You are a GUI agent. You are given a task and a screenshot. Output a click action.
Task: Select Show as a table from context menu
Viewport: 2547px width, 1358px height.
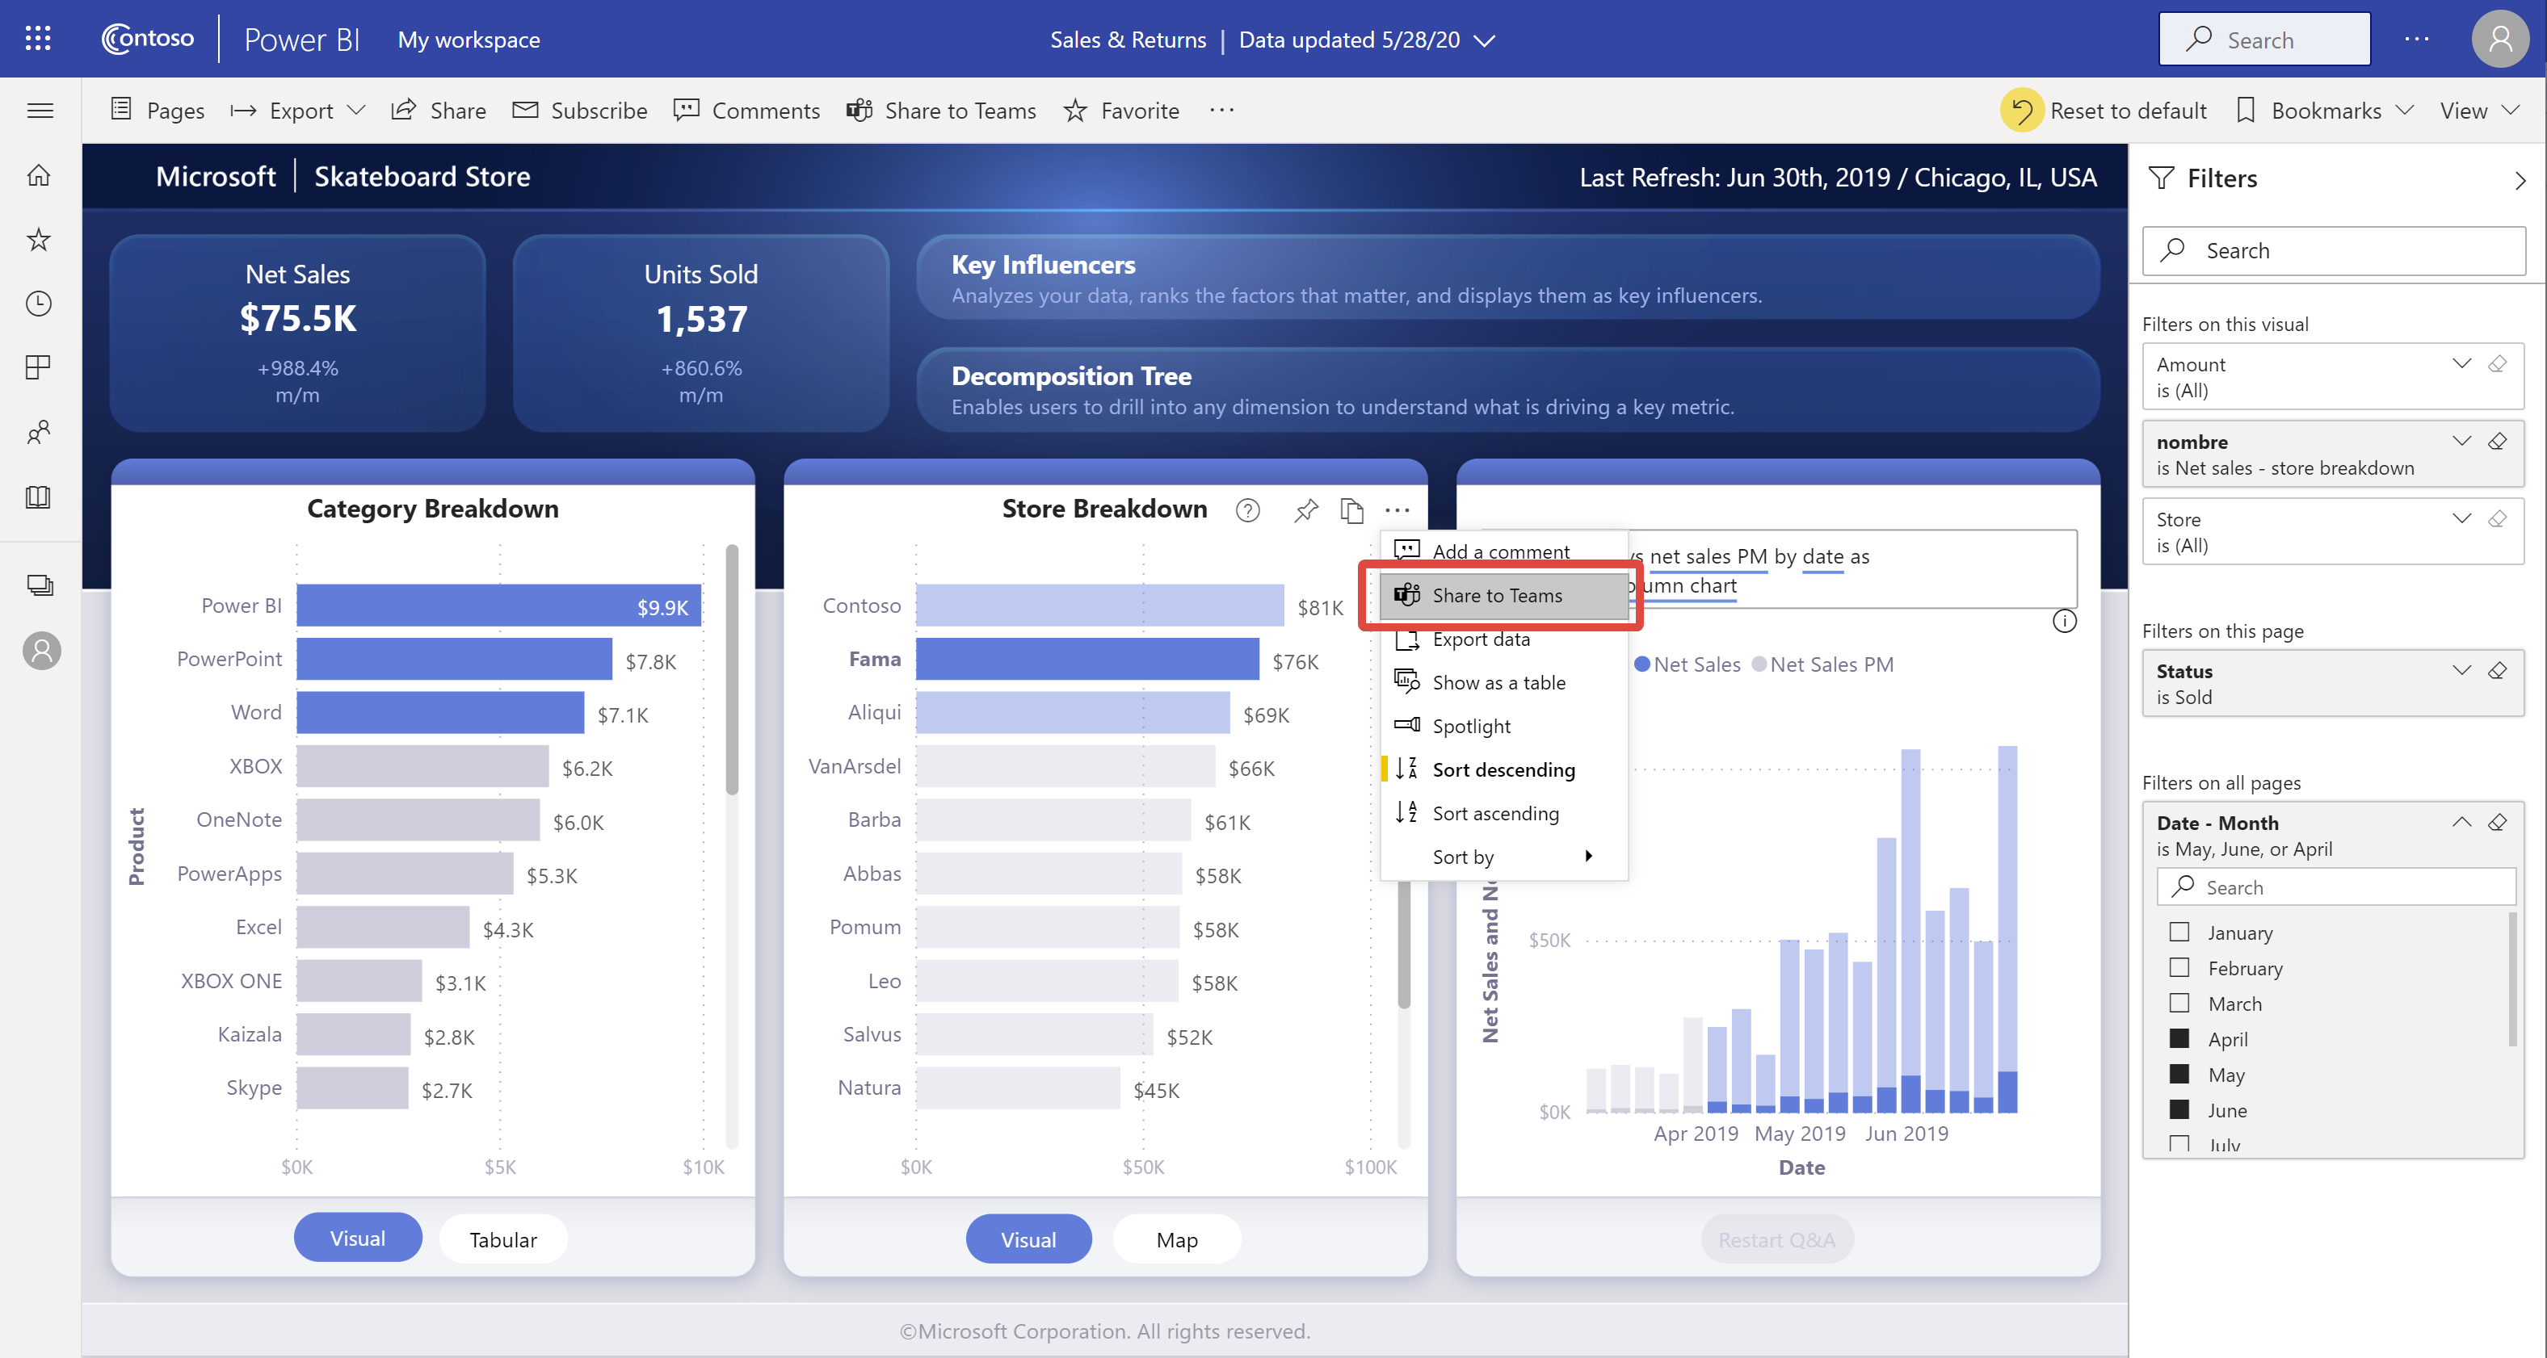coord(1499,681)
